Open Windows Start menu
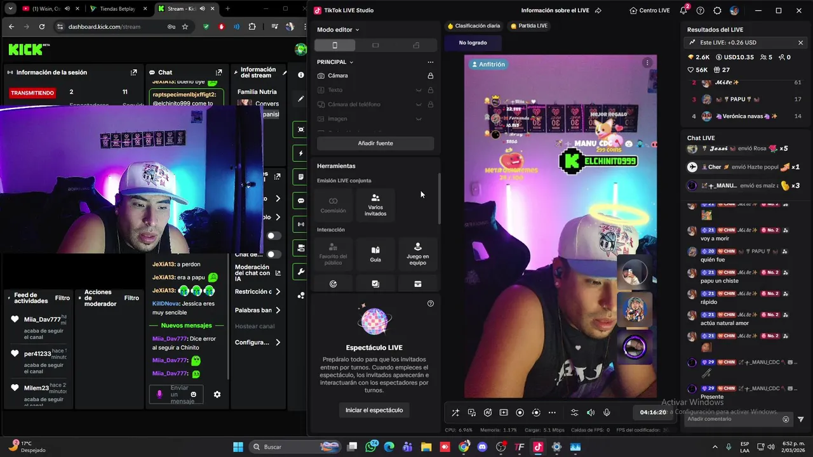Image resolution: width=813 pixels, height=457 pixels. click(238, 447)
